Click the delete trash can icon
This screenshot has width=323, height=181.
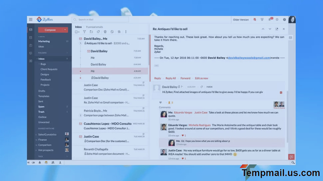pos(105,32)
